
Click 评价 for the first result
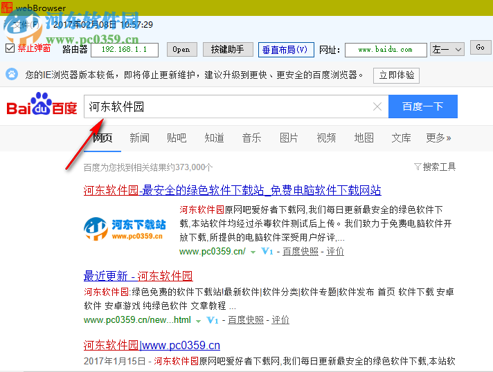[x=335, y=252]
